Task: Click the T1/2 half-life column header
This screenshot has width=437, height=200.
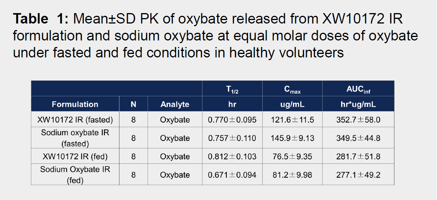Action: point(232,90)
